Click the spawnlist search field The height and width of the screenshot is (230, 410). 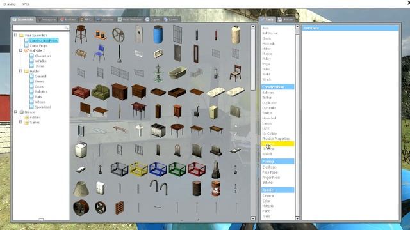[41, 27]
